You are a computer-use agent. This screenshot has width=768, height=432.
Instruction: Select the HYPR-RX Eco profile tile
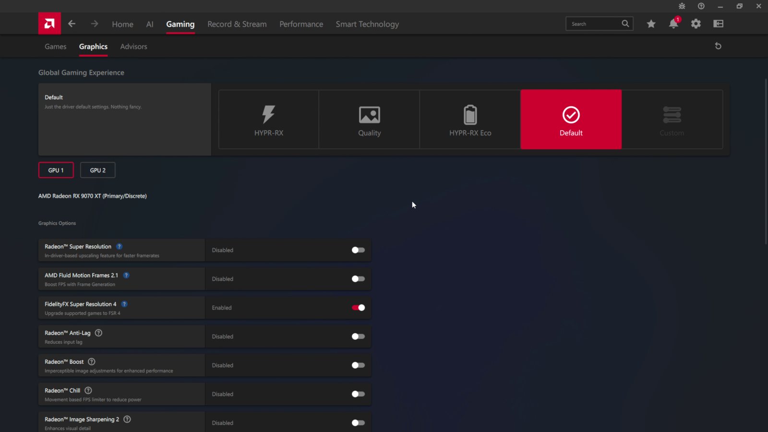[x=470, y=120]
